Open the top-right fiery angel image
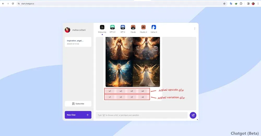This screenshot has height=136, width=261. [x=146, y=48]
